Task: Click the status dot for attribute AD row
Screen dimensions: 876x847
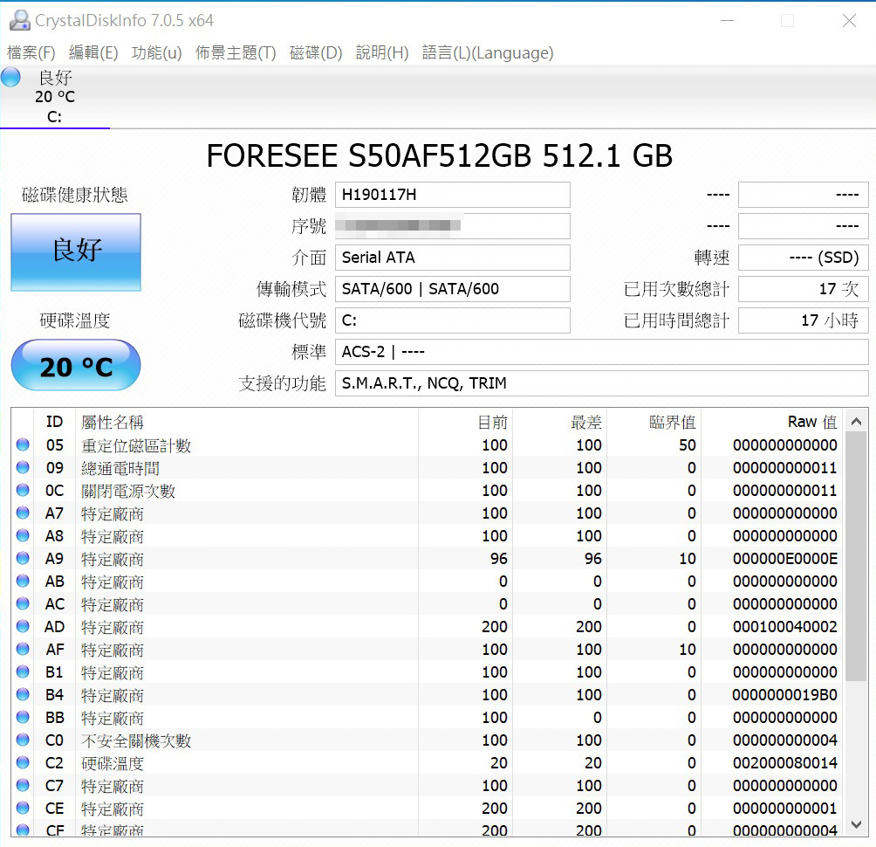Action: coord(23,627)
